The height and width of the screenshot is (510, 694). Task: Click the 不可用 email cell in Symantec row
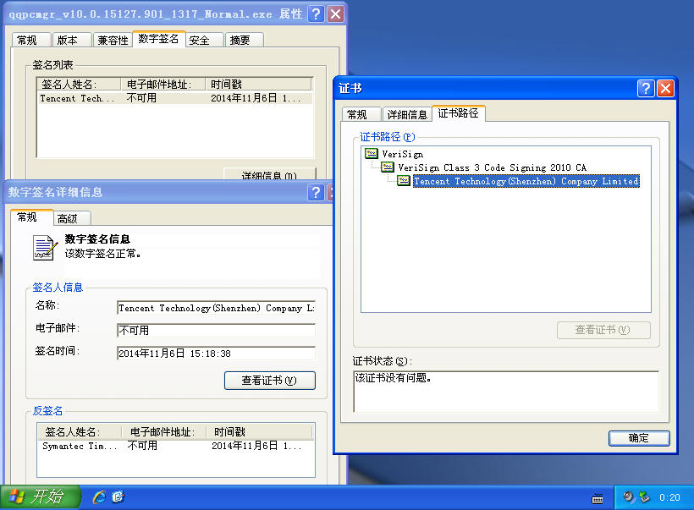pyautogui.click(x=142, y=446)
